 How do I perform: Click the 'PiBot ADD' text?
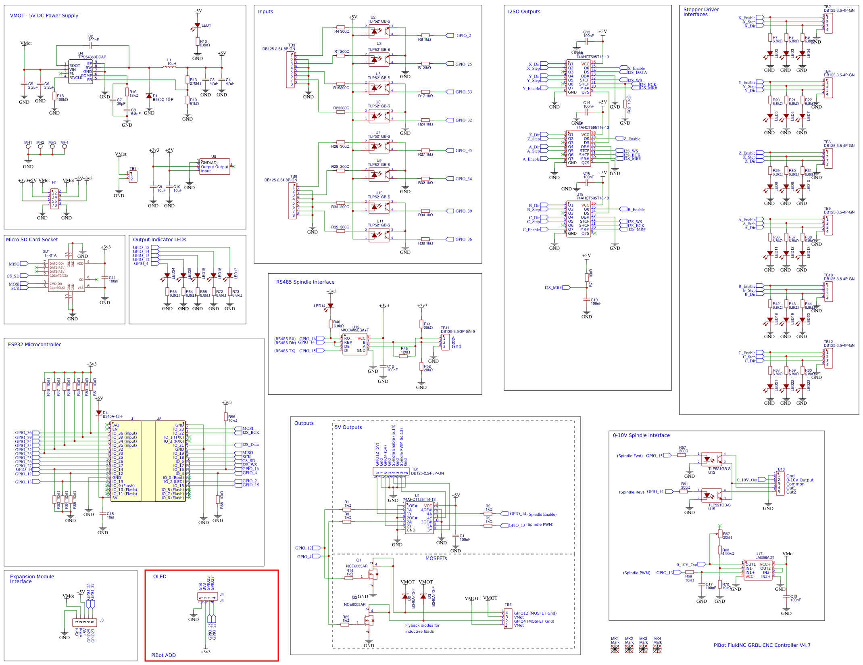tap(163, 655)
